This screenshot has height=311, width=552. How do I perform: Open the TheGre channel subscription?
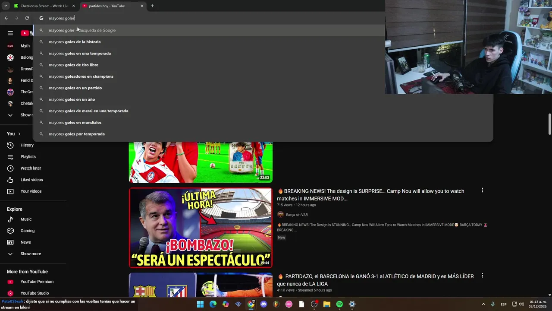(19, 92)
